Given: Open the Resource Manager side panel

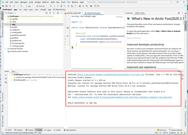Looking at the screenshot, I should 3,29.
